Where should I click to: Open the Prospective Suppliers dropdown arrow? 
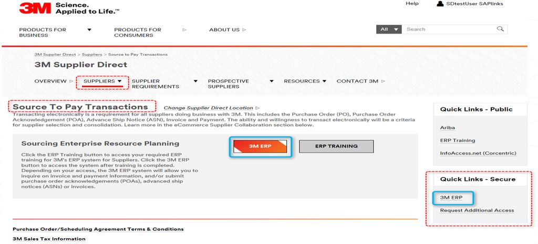click(272, 81)
